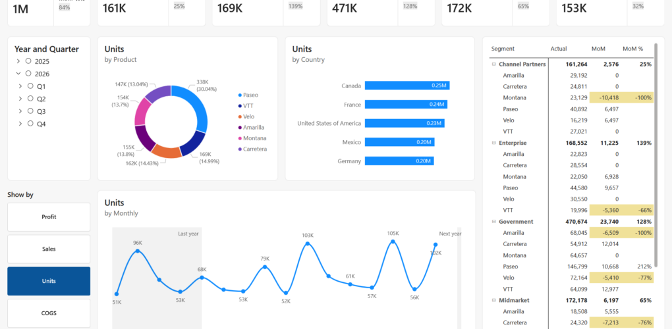The width and height of the screenshot is (672, 329).
Task: Click the Canada bar in Units by Country
Action: click(406, 86)
